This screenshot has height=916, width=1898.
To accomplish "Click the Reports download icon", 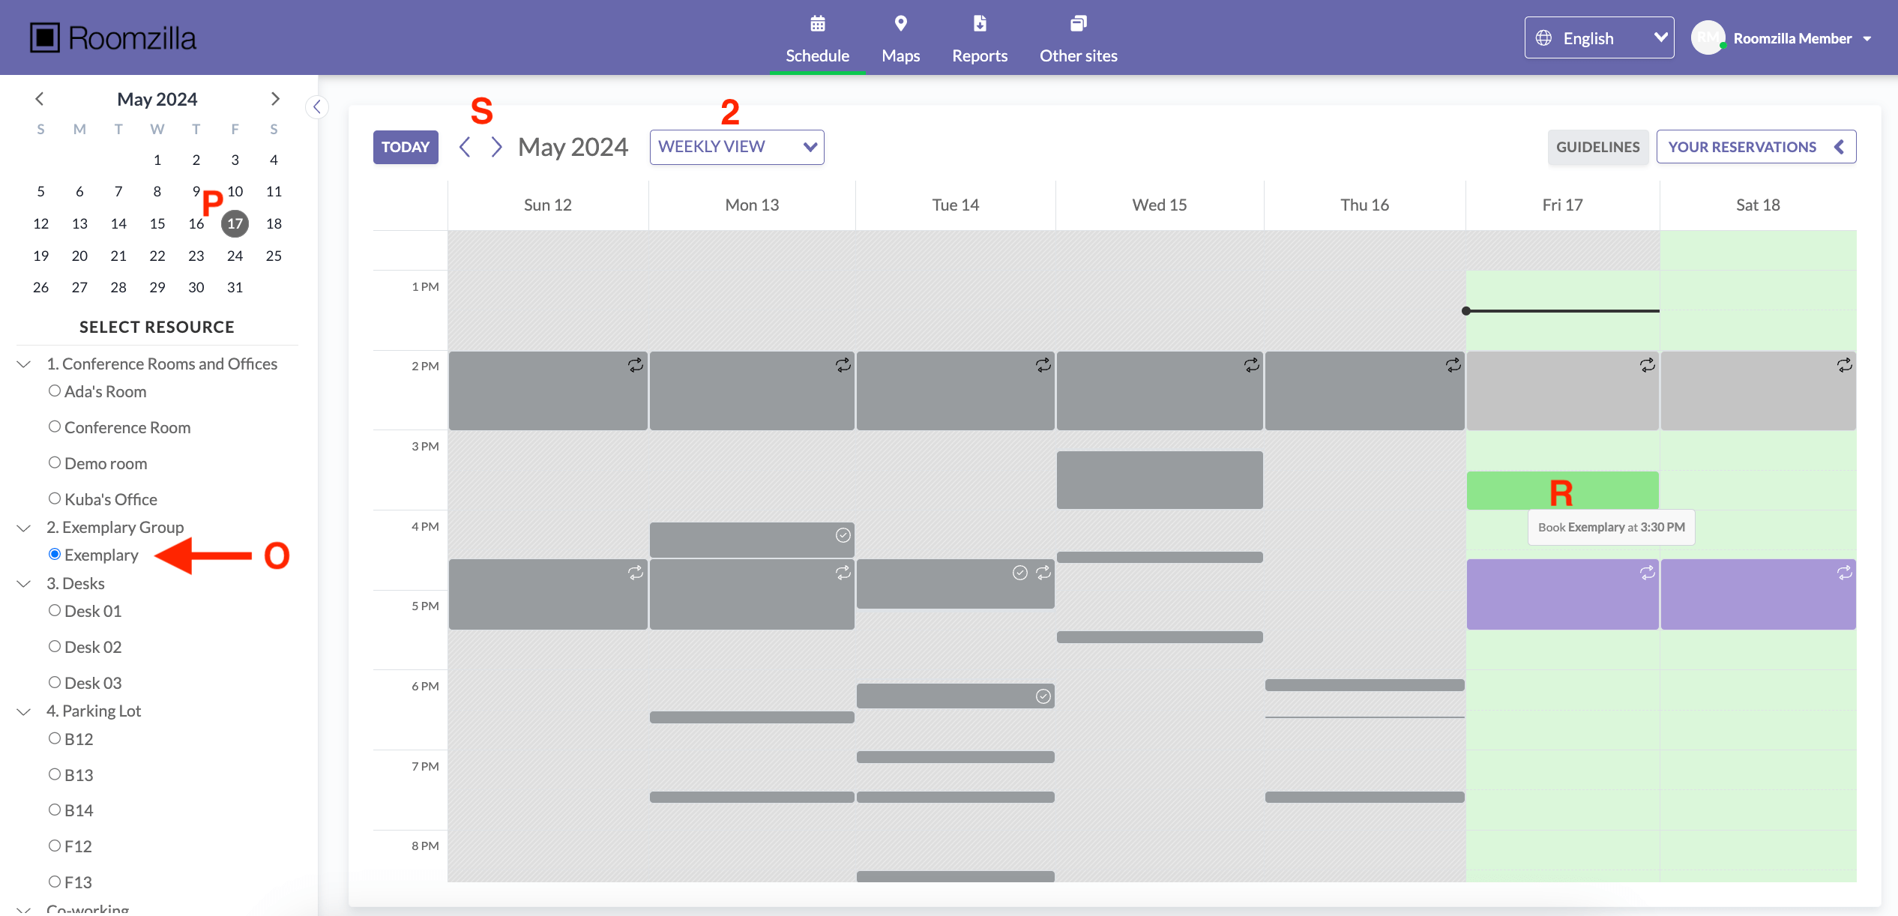I will point(979,24).
